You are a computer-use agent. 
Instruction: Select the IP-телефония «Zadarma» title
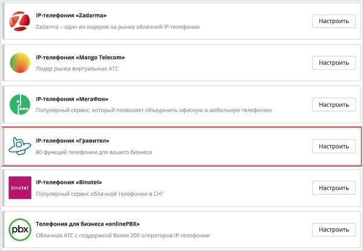(71, 16)
